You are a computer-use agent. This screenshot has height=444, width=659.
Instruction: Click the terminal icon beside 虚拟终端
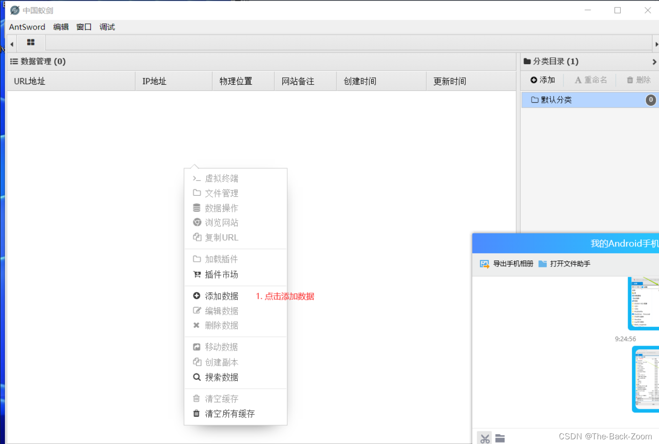[x=197, y=178]
